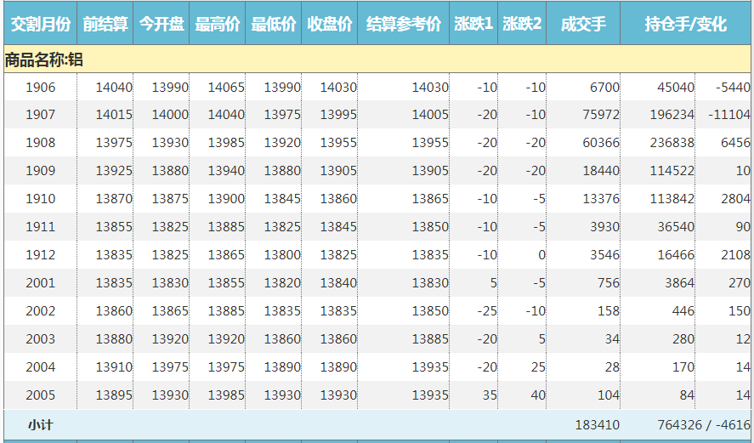Click the 收盘价 column header
This screenshot has width=754, height=443.
coord(329,25)
